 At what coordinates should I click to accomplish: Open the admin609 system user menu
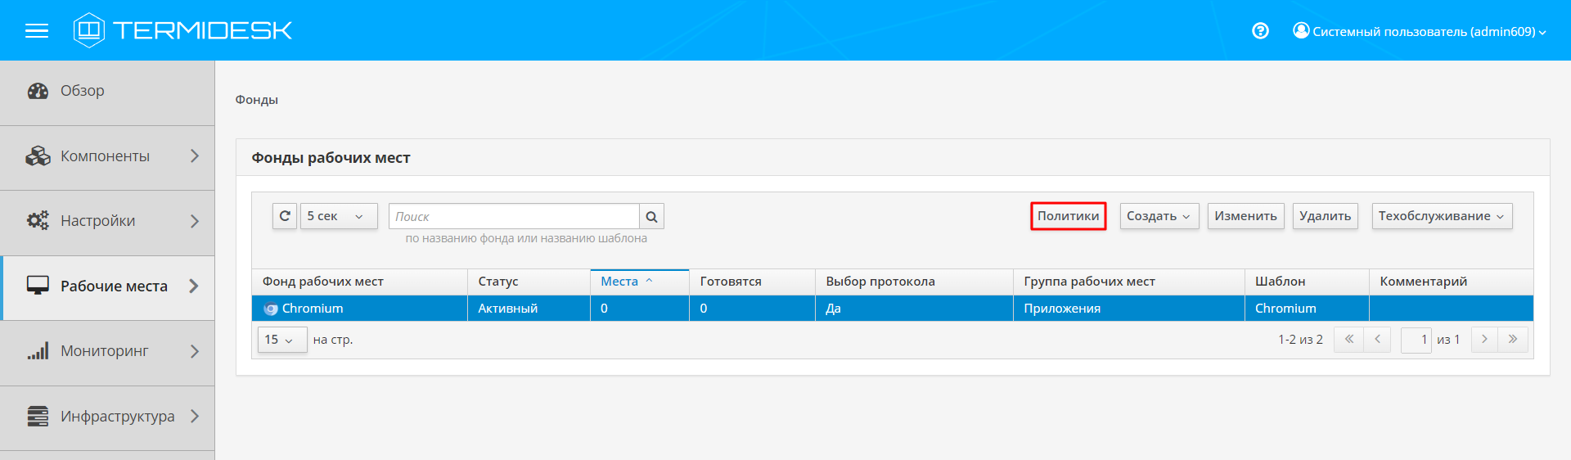click(1420, 31)
